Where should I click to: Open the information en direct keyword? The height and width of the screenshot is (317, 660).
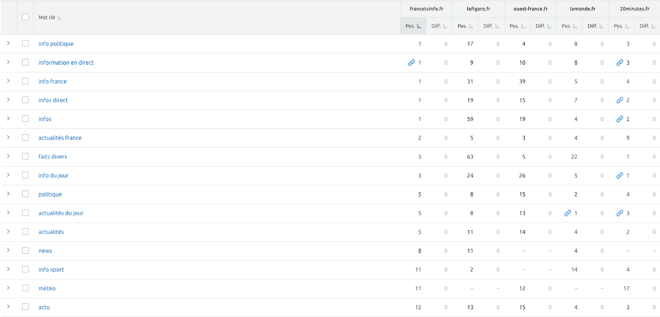(66, 63)
